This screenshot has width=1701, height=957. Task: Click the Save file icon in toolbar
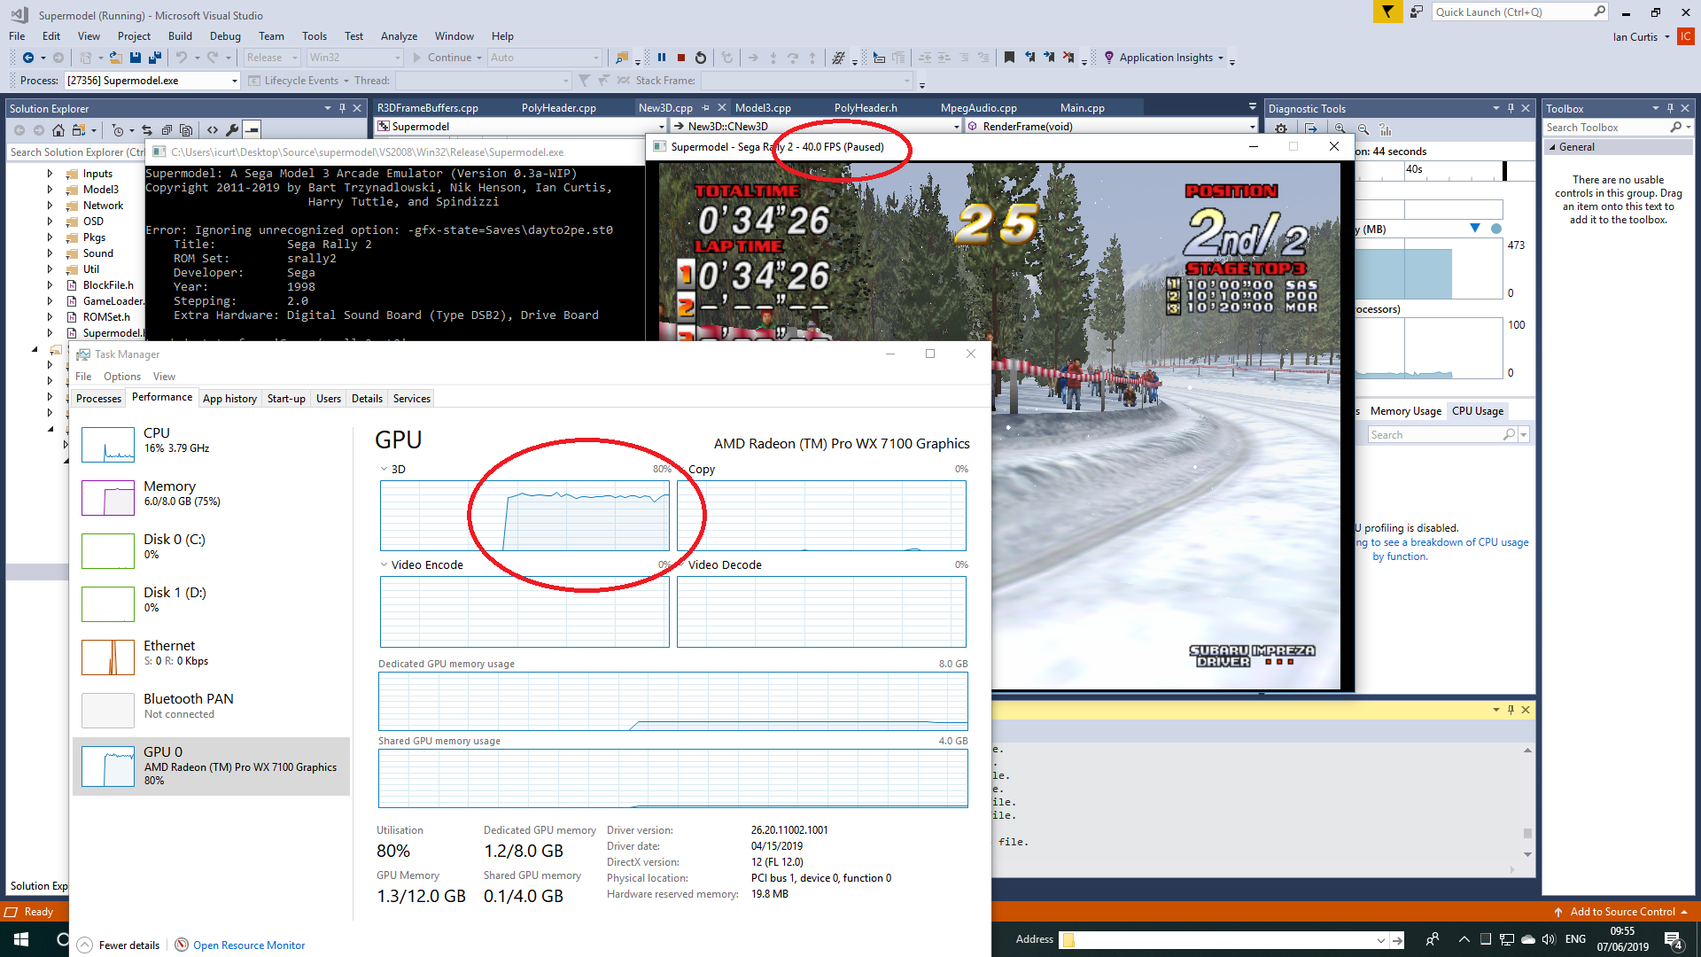[136, 58]
